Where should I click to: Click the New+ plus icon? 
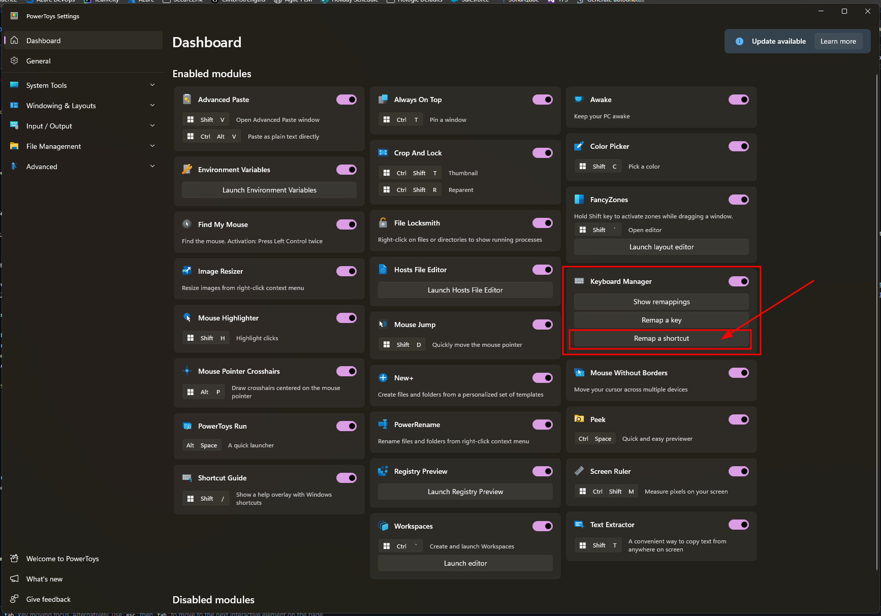(383, 378)
